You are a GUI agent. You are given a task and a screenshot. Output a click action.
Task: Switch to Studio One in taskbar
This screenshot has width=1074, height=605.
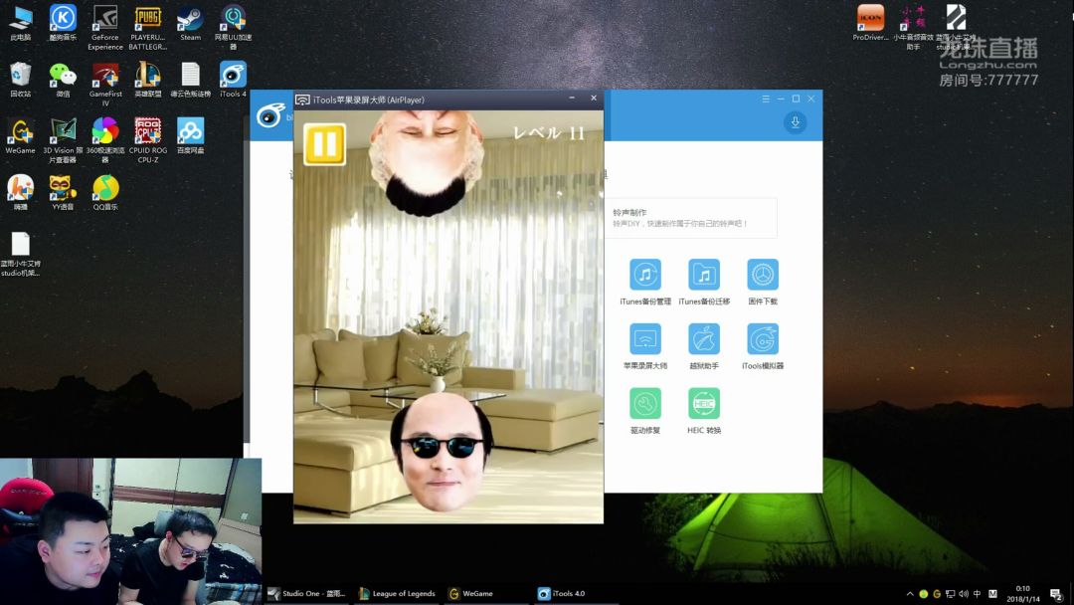tap(307, 594)
